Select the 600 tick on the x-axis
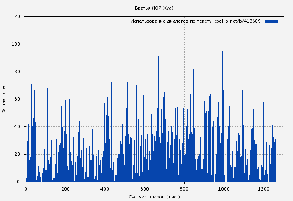Screen dimensions: 293x201 pos(145,189)
